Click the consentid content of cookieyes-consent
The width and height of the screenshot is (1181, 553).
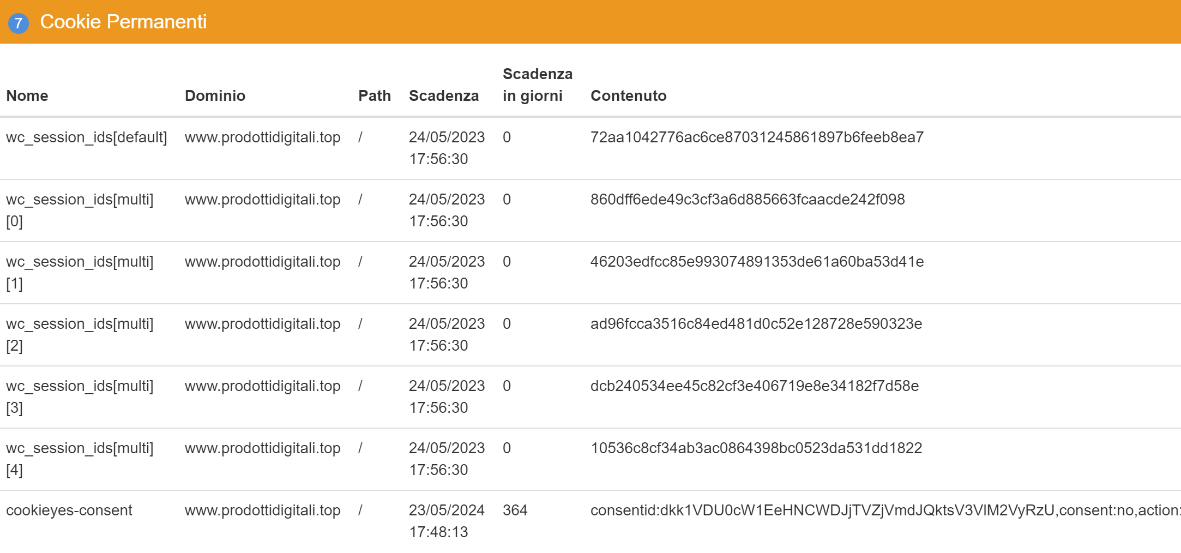885,510
